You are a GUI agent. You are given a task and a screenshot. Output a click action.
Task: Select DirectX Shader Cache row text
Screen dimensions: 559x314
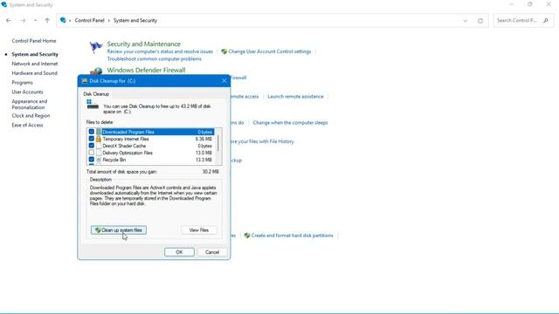click(x=124, y=146)
